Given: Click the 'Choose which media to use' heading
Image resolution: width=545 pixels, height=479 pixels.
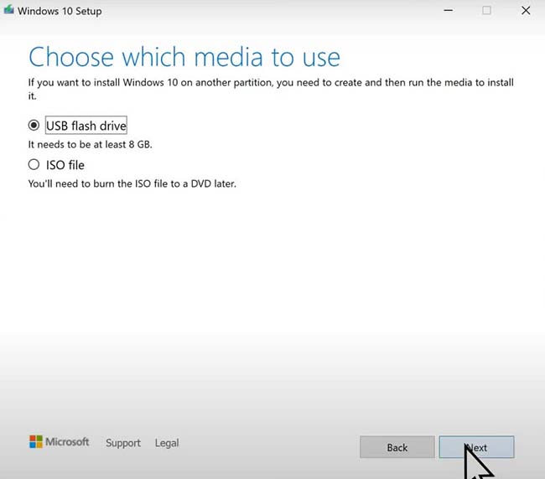Looking at the screenshot, I should pos(184,57).
